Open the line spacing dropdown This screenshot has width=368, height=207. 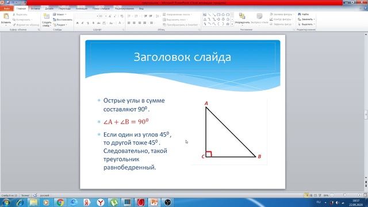(158, 16)
